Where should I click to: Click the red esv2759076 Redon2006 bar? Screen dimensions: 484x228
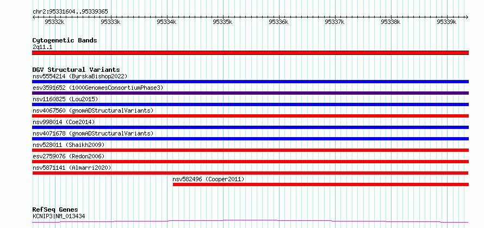(250, 162)
